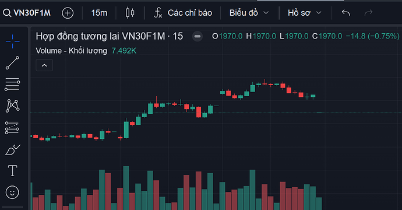Click the Volume - Khối lượng legend label
402x210 pixels.
(x=71, y=51)
